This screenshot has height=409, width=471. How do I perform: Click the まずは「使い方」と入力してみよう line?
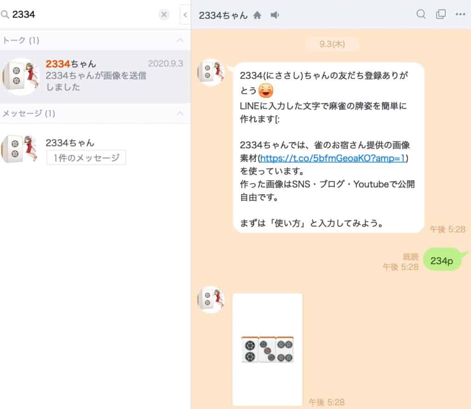(311, 223)
